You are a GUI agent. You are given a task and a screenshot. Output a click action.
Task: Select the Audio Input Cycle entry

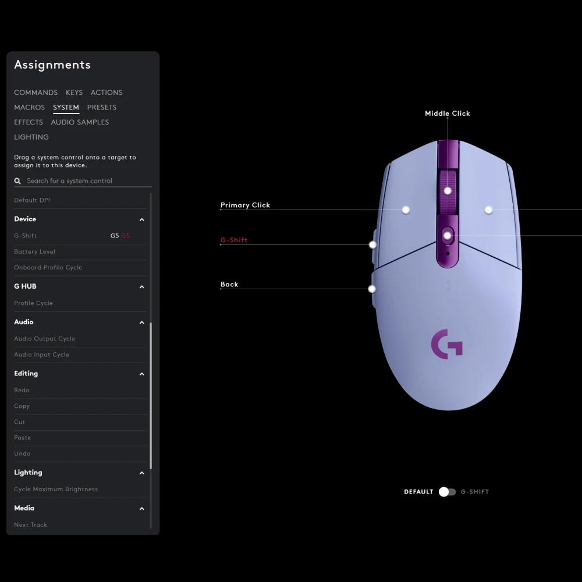click(80, 354)
